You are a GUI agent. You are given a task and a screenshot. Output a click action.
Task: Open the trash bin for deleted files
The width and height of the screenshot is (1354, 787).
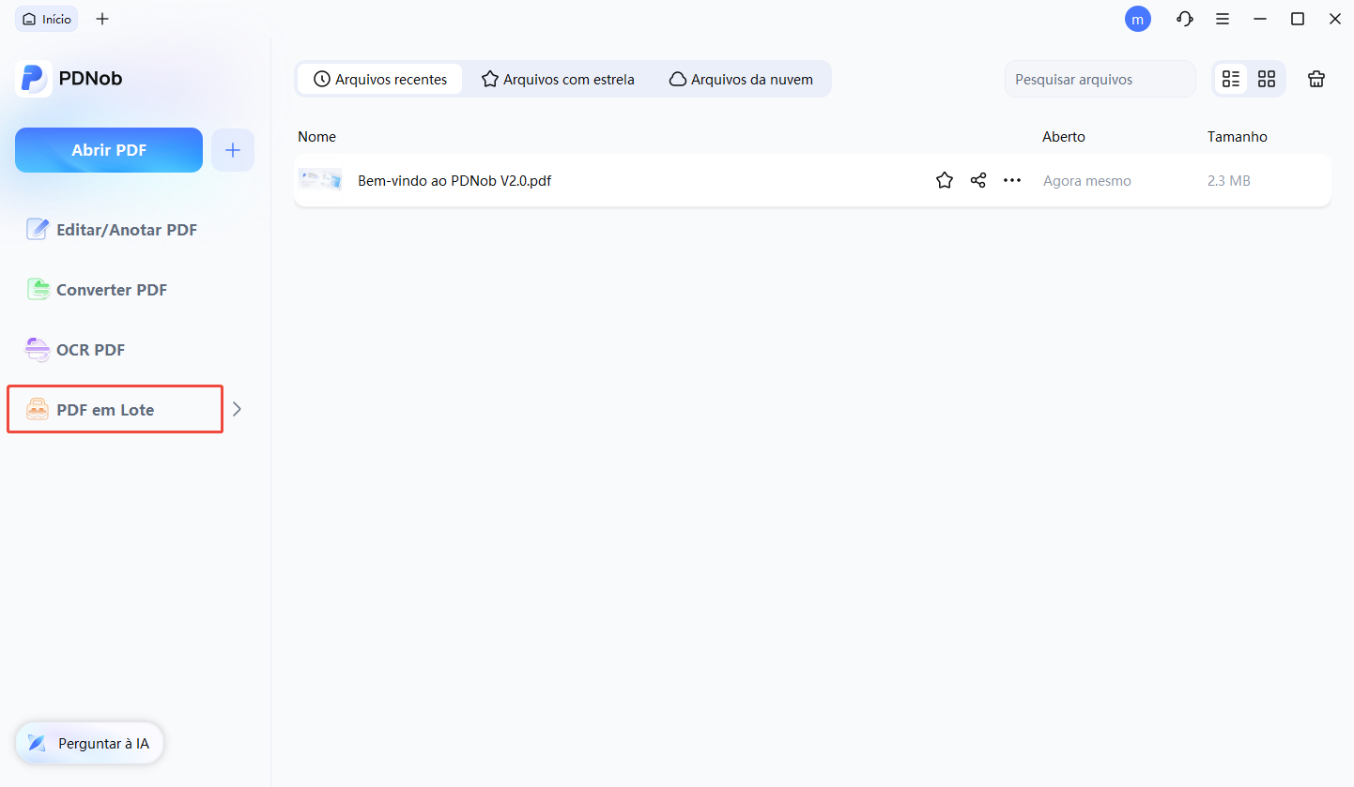coord(1316,79)
